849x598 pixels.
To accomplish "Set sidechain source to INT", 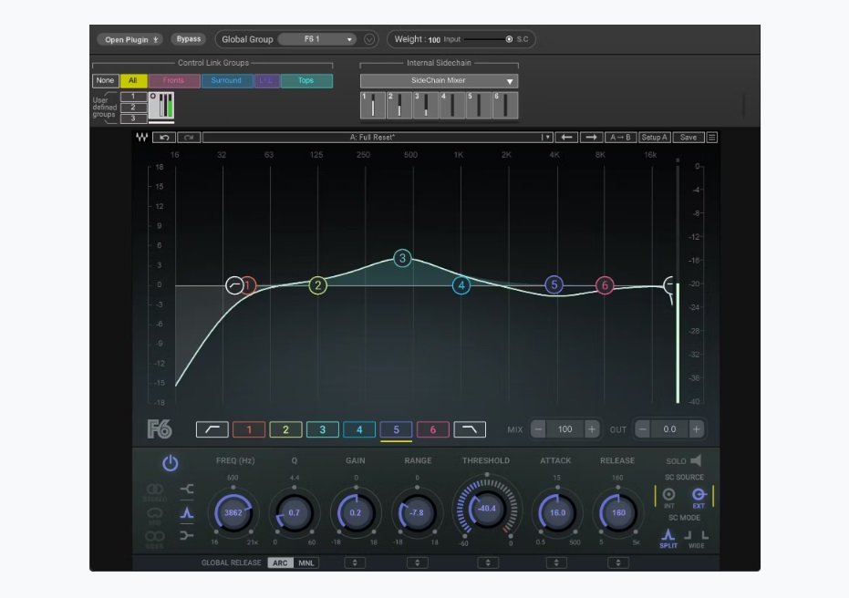I will (x=668, y=495).
